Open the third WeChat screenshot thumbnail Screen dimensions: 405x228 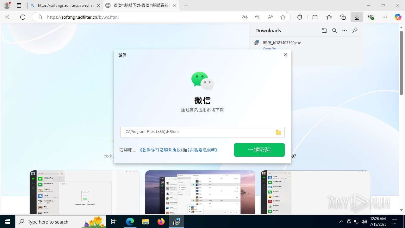[x=315, y=192]
